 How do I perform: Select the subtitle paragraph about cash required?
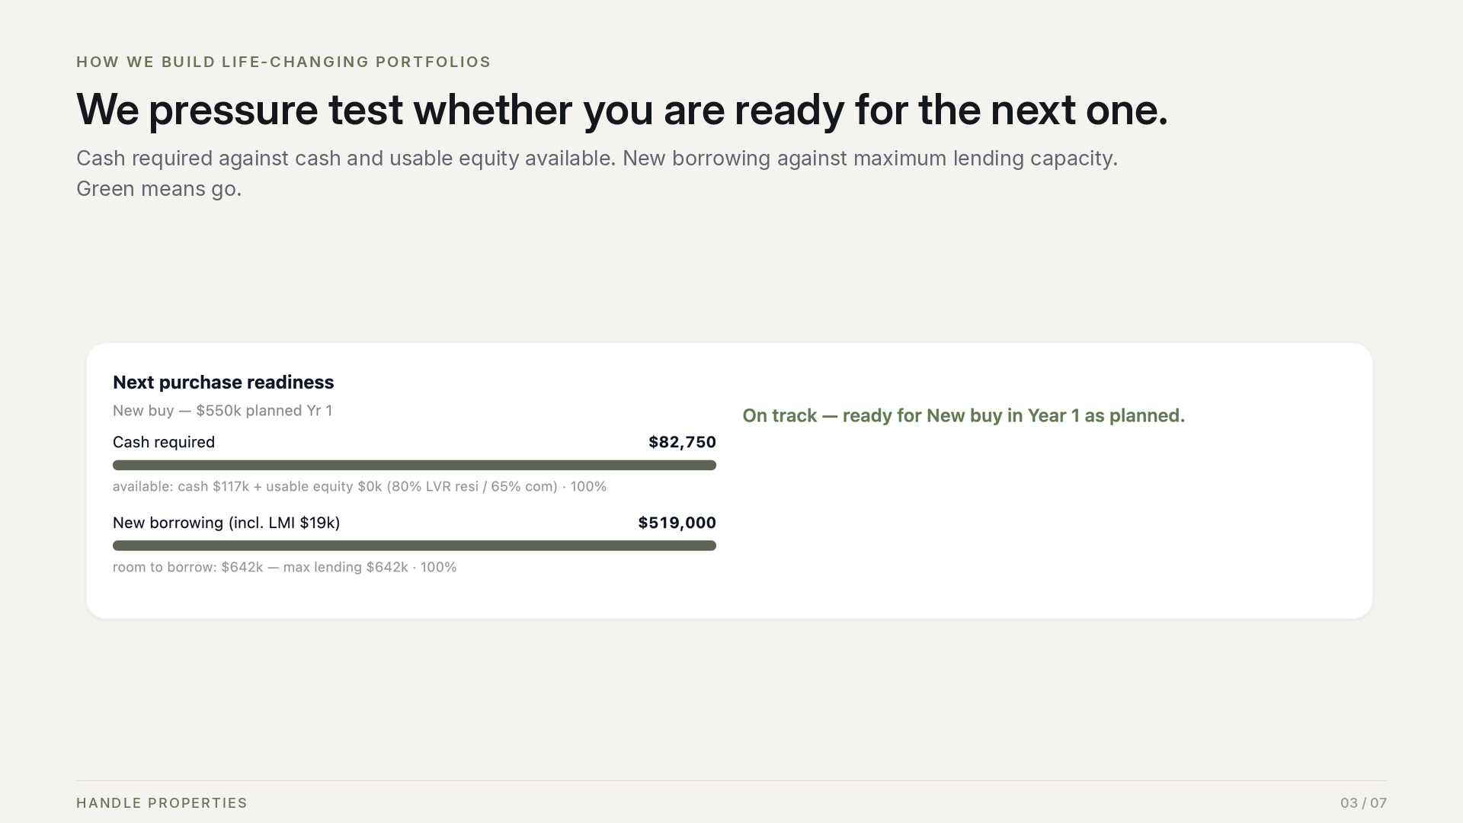pyautogui.click(x=597, y=174)
